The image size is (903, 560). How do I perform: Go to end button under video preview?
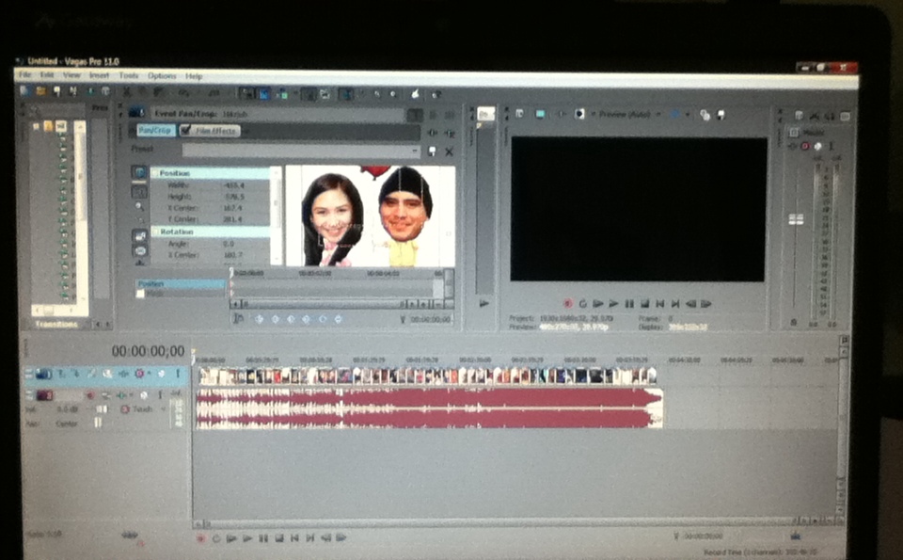(675, 303)
